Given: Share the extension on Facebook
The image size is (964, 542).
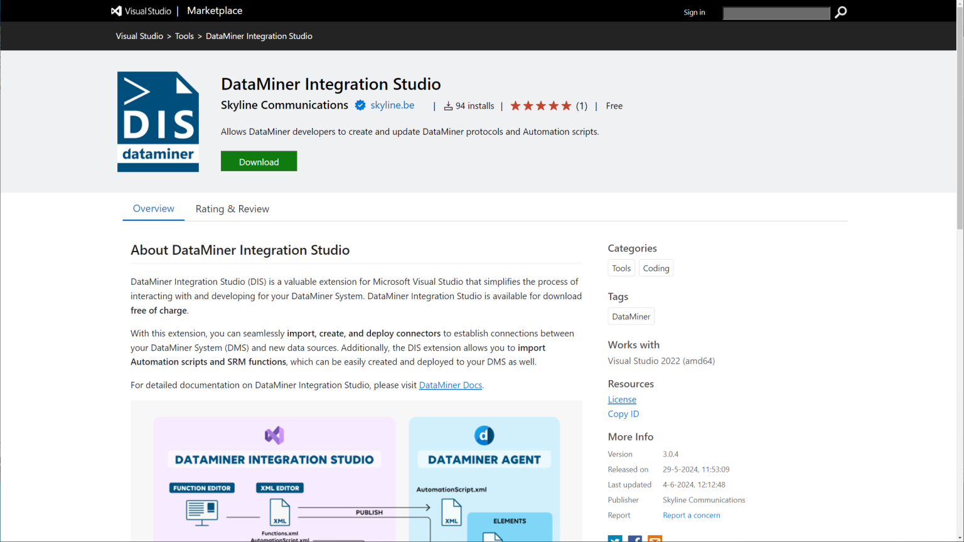Looking at the screenshot, I should [x=635, y=539].
